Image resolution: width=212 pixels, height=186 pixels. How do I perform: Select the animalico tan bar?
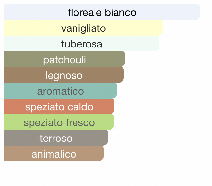coord(54,154)
